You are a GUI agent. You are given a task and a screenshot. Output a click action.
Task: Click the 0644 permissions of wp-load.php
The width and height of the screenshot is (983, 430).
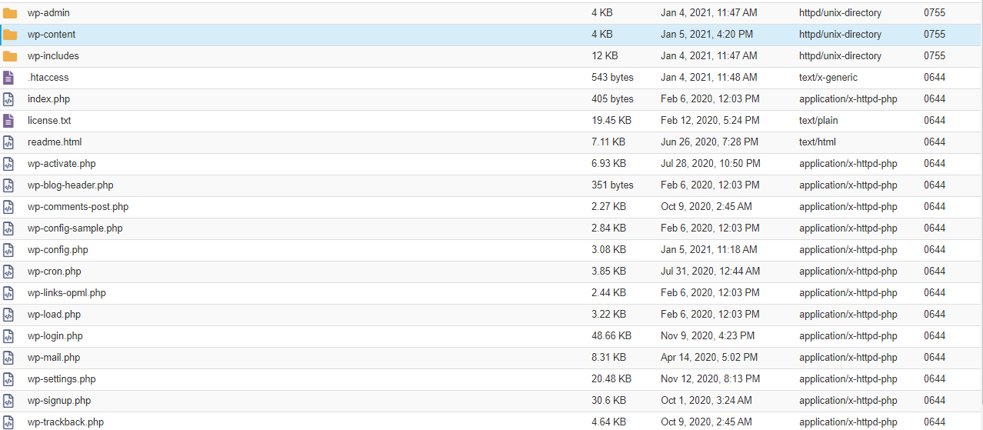tap(935, 315)
